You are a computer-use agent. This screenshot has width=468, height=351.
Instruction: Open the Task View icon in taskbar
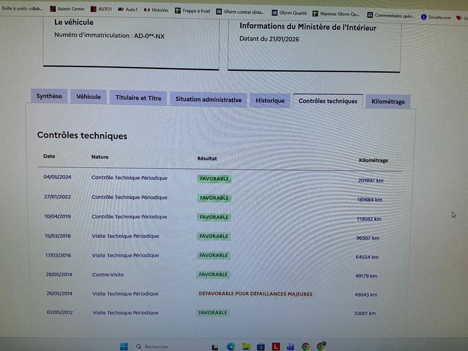pos(215,347)
